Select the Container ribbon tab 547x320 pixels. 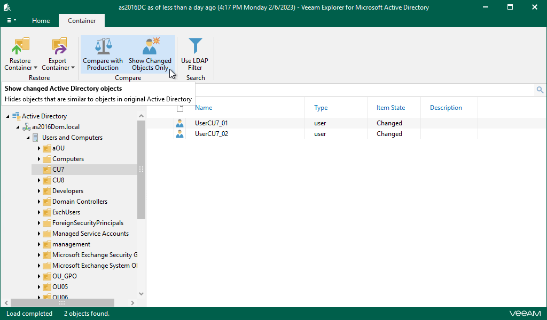click(x=82, y=21)
